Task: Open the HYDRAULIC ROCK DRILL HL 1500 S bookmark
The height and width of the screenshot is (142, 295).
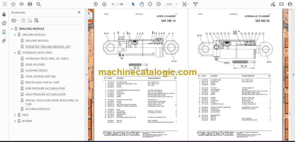Action: (x=47, y=59)
